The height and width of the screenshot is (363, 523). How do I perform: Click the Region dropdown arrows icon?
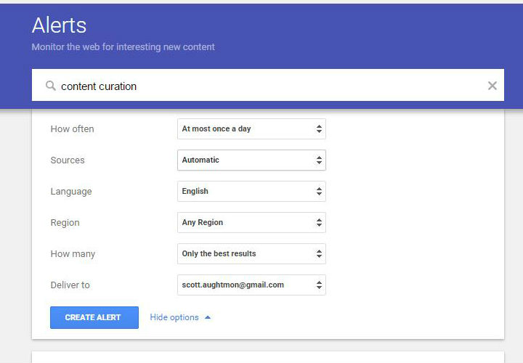click(x=319, y=222)
